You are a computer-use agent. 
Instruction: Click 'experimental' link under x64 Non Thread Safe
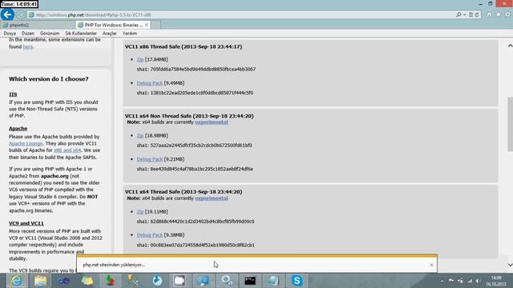pos(212,122)
